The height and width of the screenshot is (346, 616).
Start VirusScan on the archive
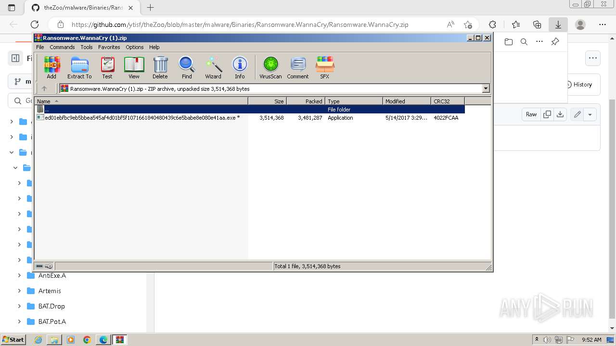pos(270,67)
